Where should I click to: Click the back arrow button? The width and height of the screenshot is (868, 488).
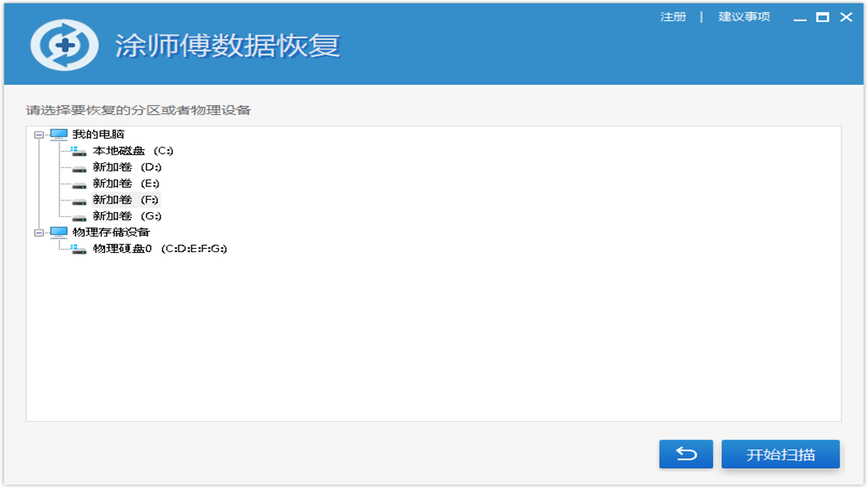pos(686,454)
